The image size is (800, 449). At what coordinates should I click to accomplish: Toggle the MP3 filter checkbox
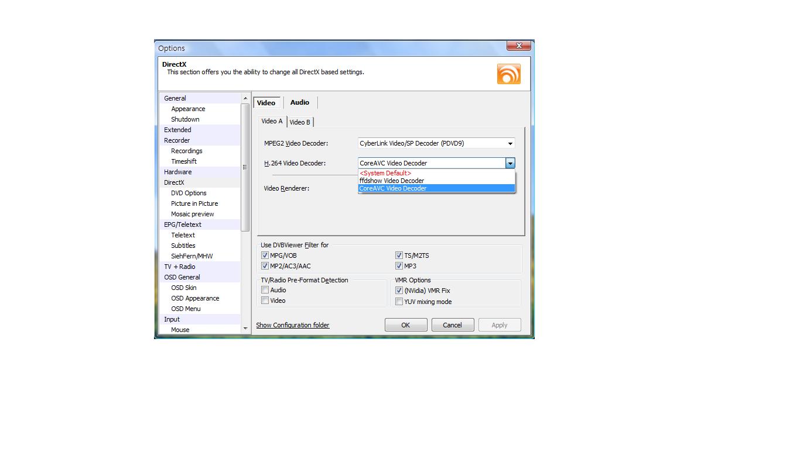point(399,266)
